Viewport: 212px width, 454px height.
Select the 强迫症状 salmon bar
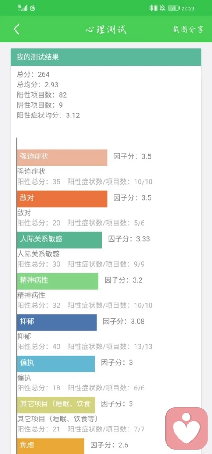62,158
